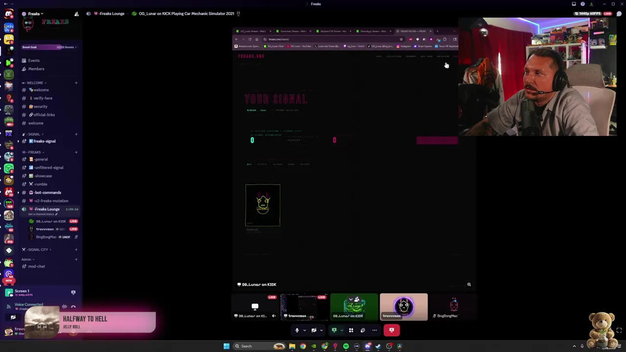The width and height of the screenshot is (626, 352).
Task: Toggle screen share in call controls
Action: pos(334,330)
